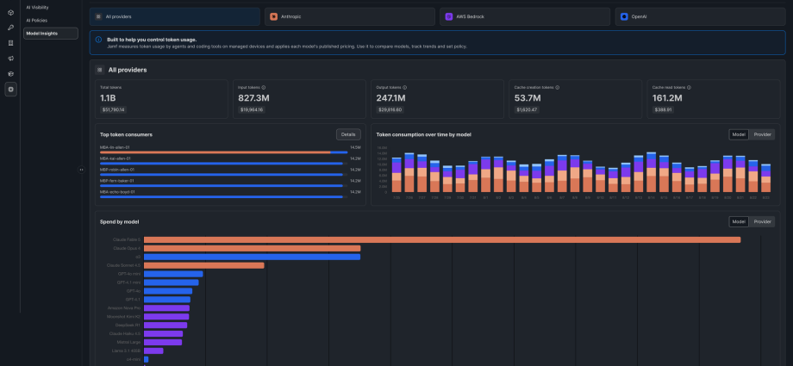
Task: Click the Mistral Large label
Action: 128,342
